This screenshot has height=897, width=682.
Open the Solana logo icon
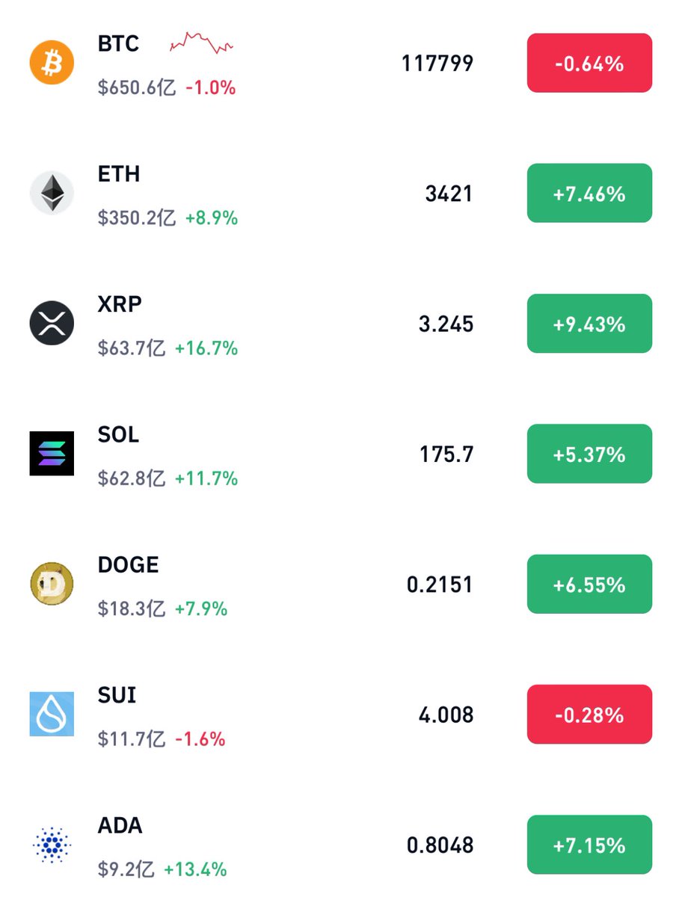click(x=52, y=454)
